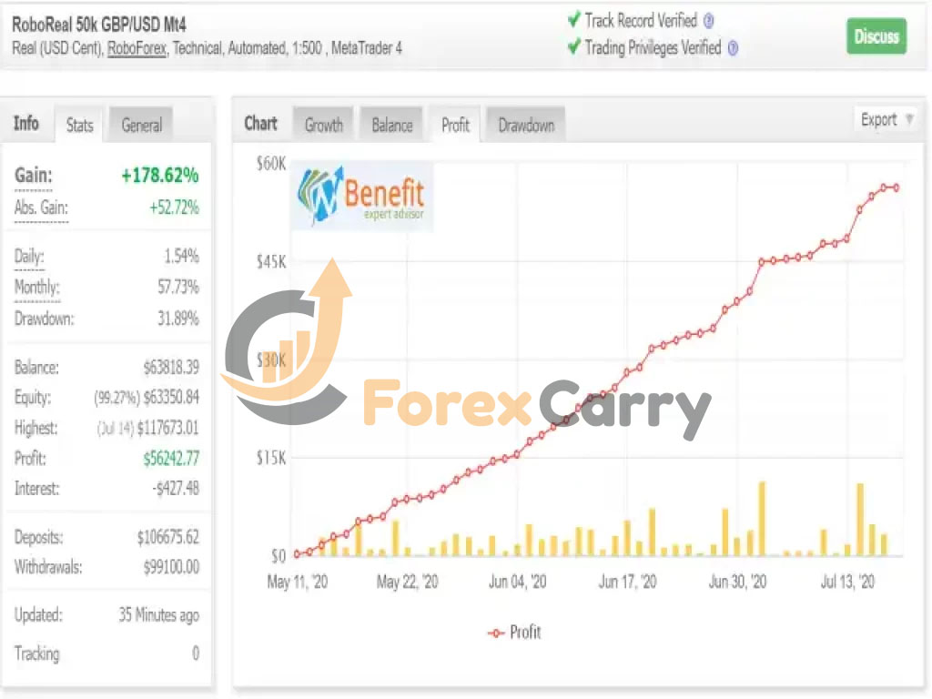The width and height of the screenshot is (932, 699).
Task: Select the Balance chart tab
Action: click(392, 125)
